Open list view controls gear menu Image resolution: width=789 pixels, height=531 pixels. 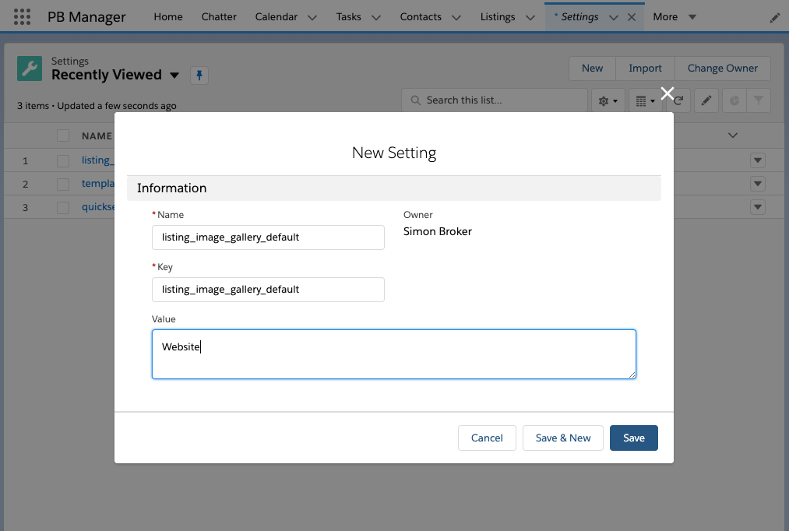[608, 100]
